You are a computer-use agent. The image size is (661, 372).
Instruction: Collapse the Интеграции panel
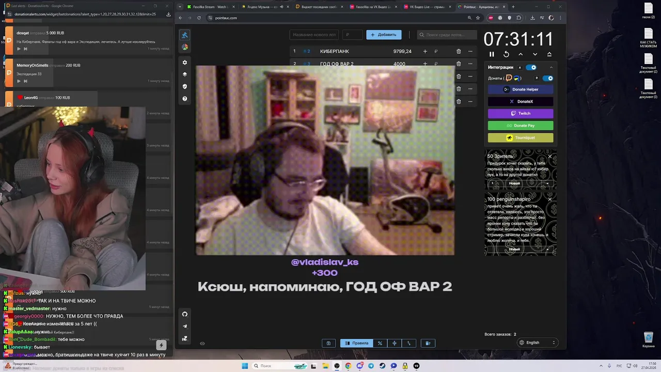point(551,67)
